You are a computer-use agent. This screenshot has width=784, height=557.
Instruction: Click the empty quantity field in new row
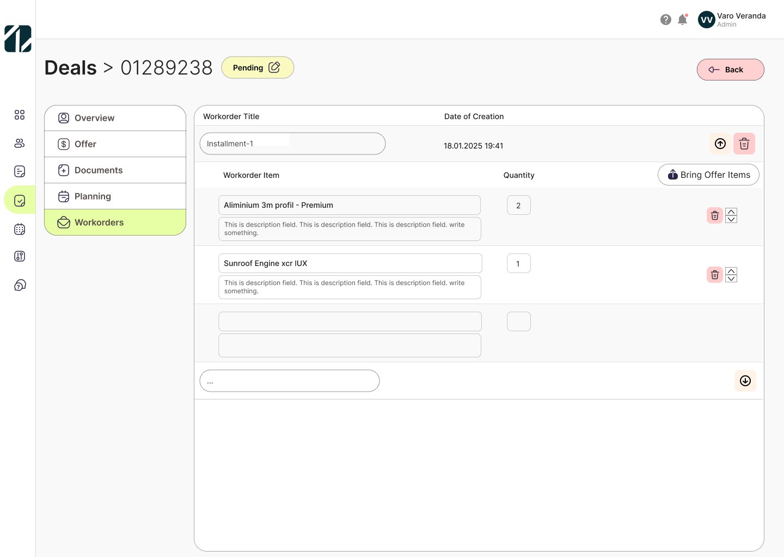coord(518,321)
